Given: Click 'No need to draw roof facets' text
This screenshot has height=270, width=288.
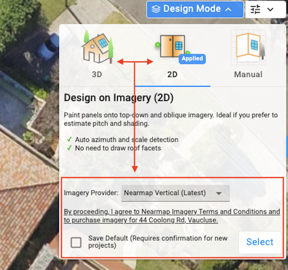Looking at the screenshot, I should 118,148.
